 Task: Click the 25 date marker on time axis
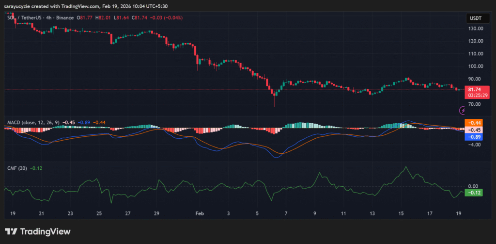click(x=99, y=213)
